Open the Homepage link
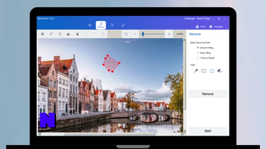 click(216, 27)
